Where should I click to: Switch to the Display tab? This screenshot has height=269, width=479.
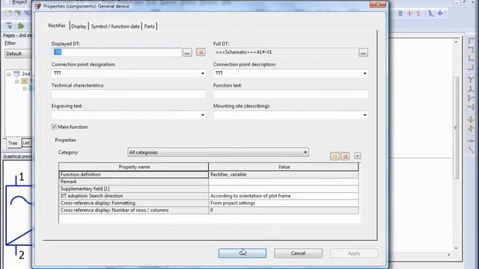79,26
